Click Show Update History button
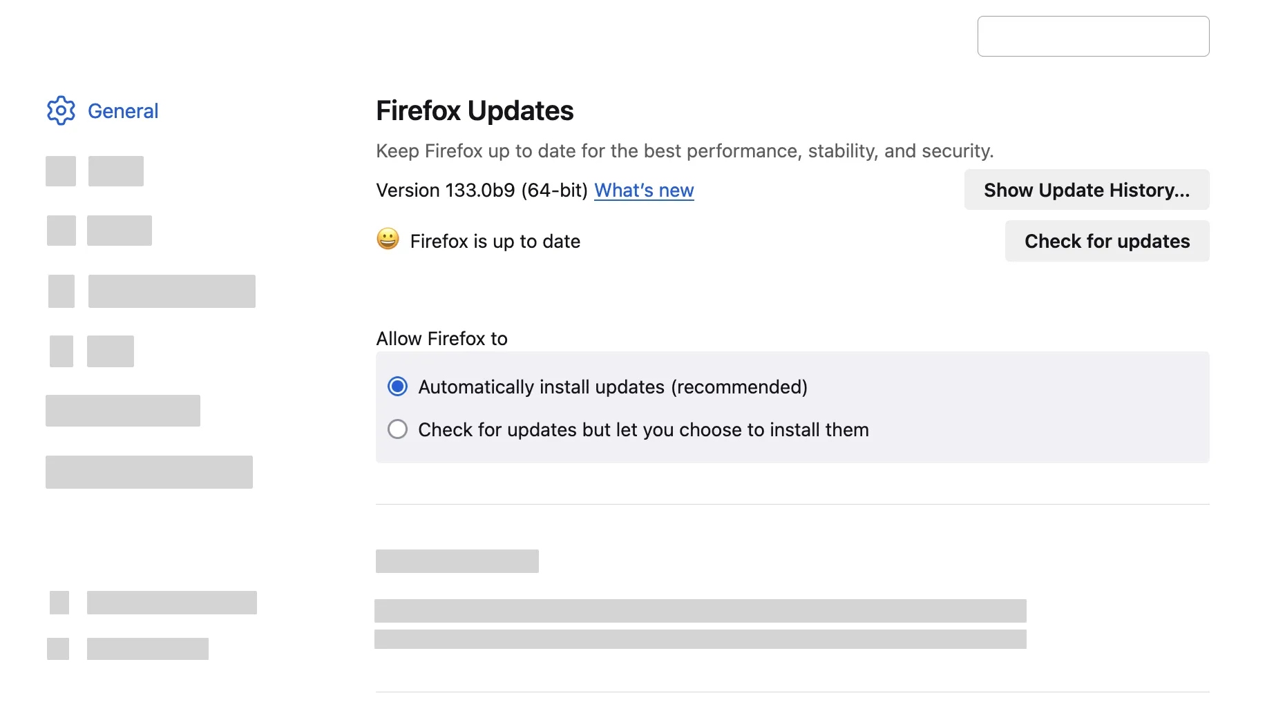Image resolution: width=1285 pixels, height=711 pixels. point(1086,190)
